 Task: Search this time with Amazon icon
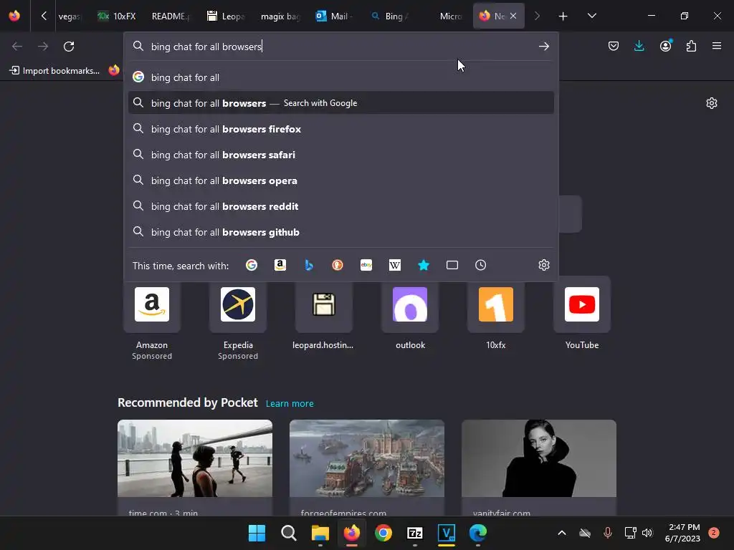(280, 265)
